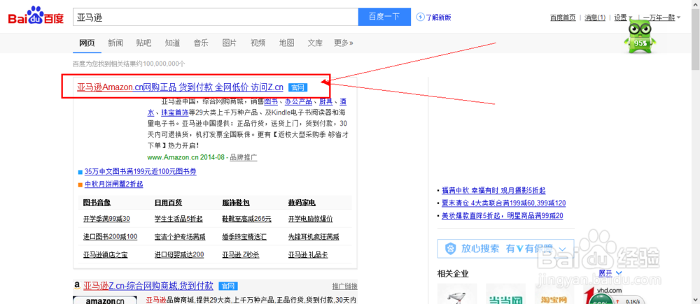Image resolution: width=700 pixels, height=304 pixels.
Task: Open the 鞋靴至高减266元 link
Action: click(247, 219)
